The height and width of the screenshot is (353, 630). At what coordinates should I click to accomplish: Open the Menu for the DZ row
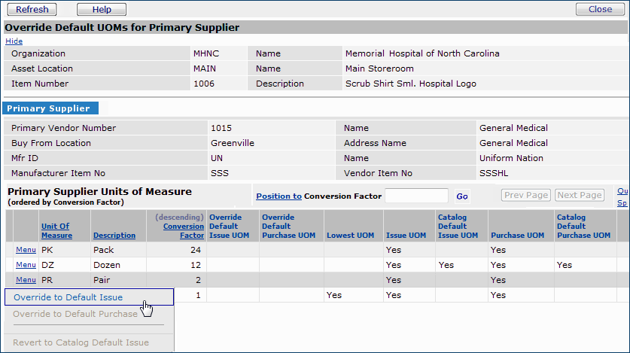26,265
